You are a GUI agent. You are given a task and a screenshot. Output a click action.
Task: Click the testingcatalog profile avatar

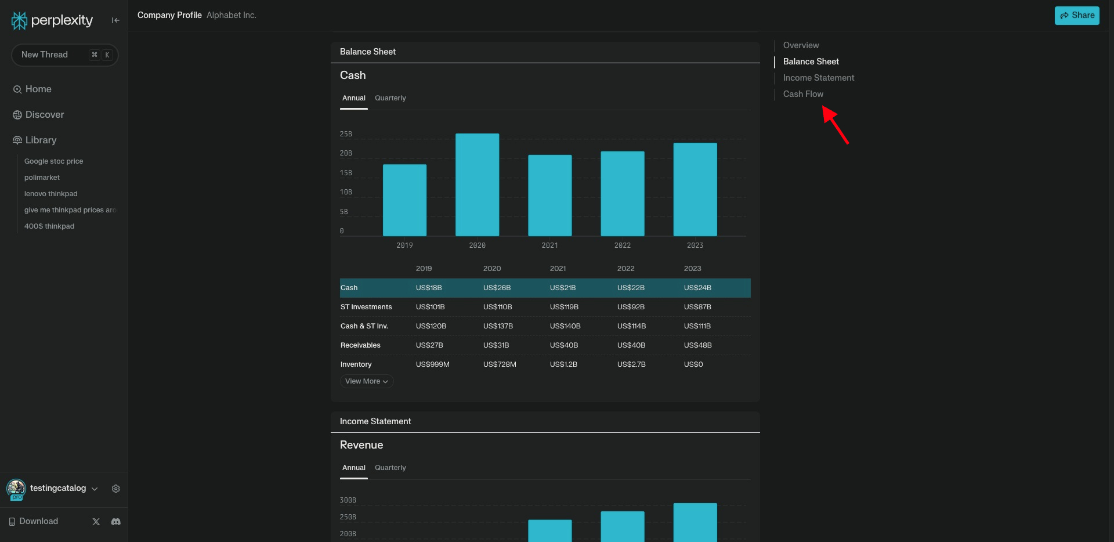(16, 489)
